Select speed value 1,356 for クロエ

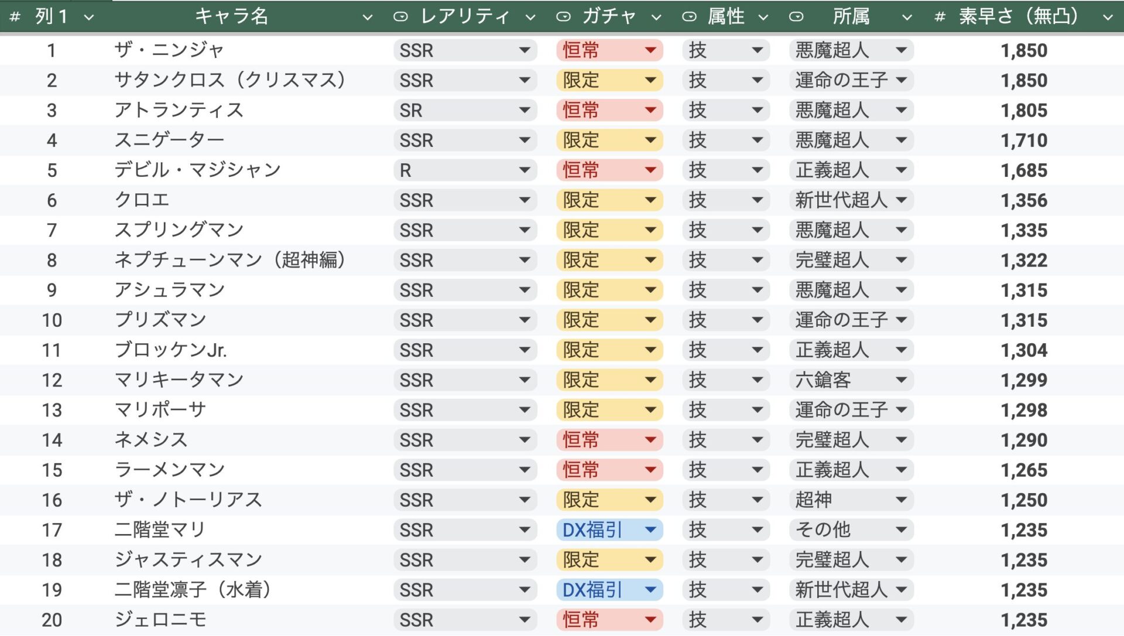tap(1023, 200)
